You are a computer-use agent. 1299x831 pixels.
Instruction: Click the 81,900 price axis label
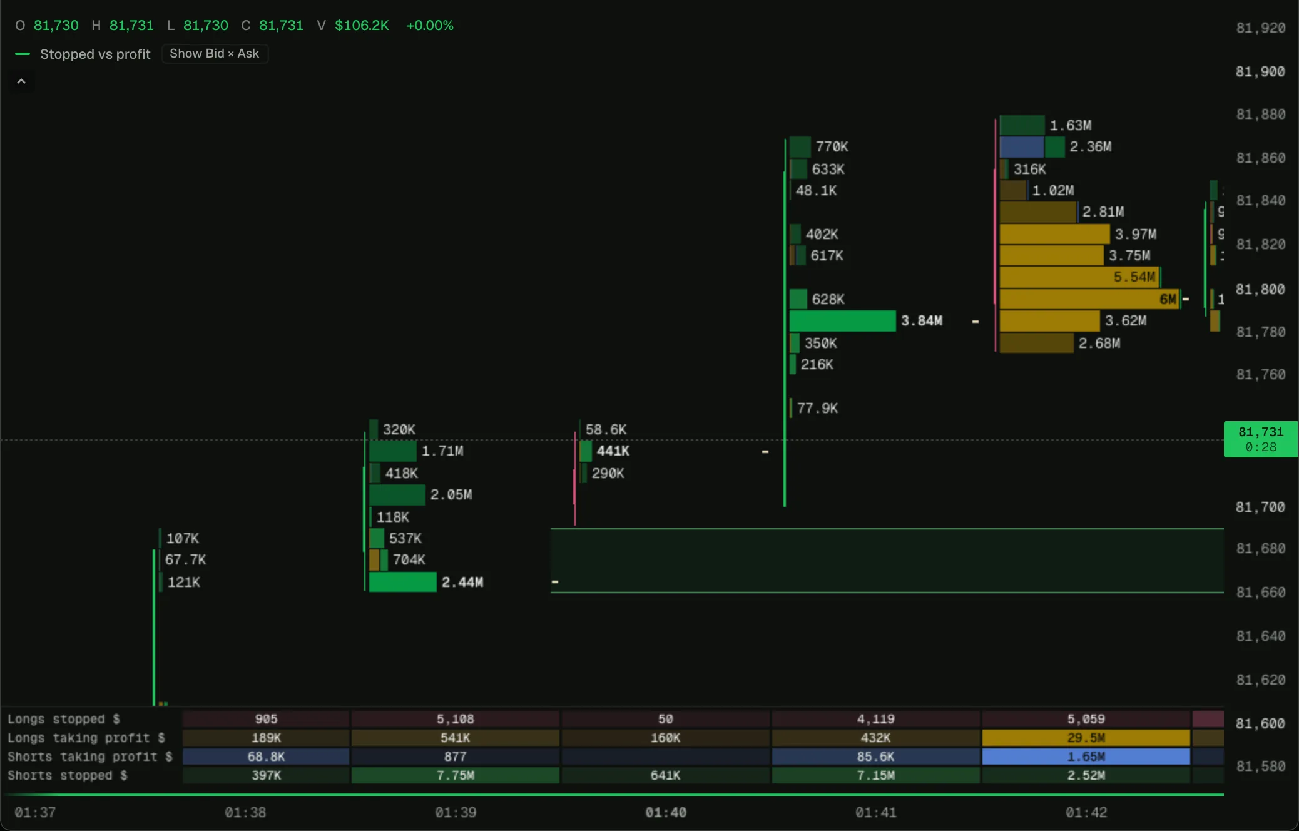[x=1260, y=71]
